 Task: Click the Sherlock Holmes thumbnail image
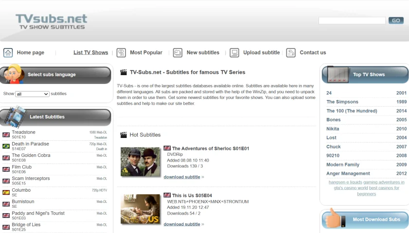(140, 162)
